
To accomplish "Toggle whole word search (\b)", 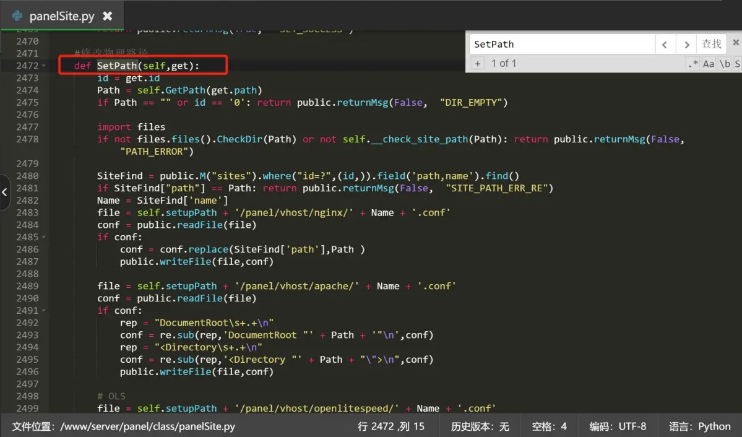I will [724, 63].
